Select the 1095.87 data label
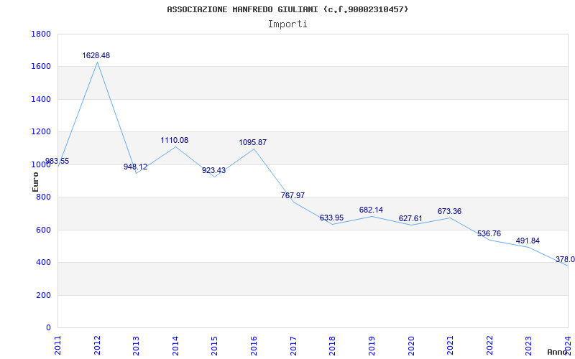 tap(253, 142)
